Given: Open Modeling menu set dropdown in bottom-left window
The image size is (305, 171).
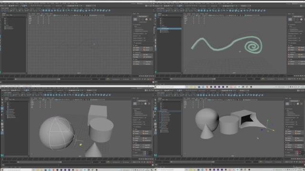Looking at the screenshot, I should click(5, 90).
